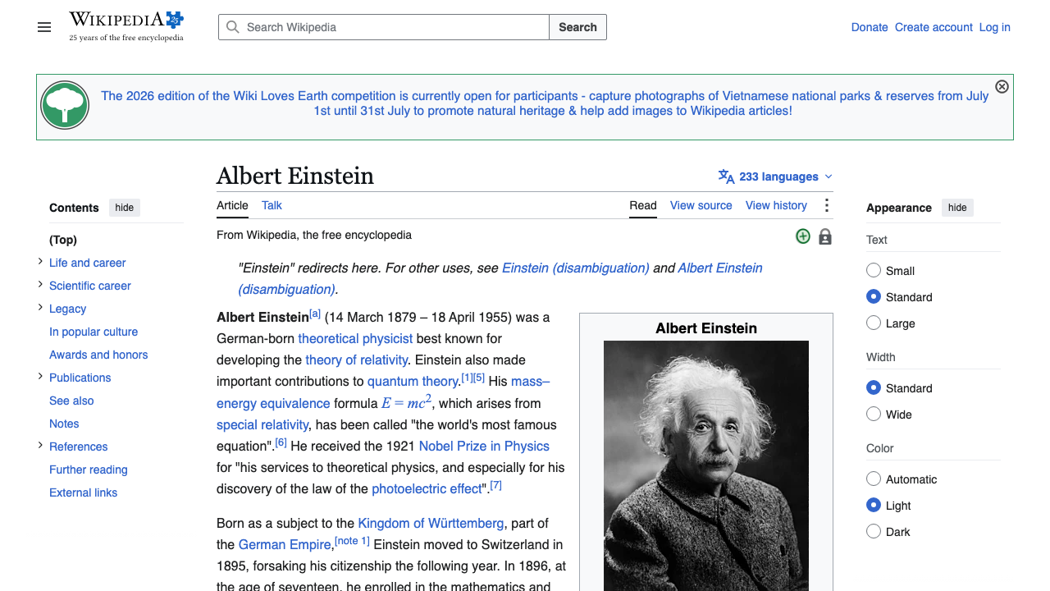Viewport: 1050px width, 591px height.
Task: Click the page protection padlock icon
Action: (x=825, y=236)
